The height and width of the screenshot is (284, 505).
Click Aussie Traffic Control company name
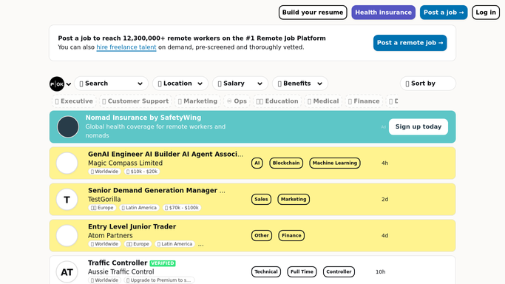(x=121, y=271)
